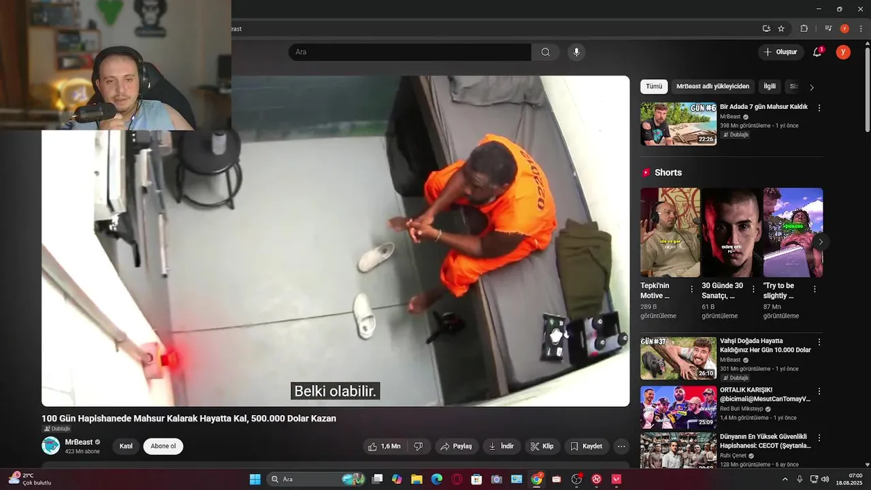
Task: Open the volume icon in the system tray
Action: click(x=825, y=479)
